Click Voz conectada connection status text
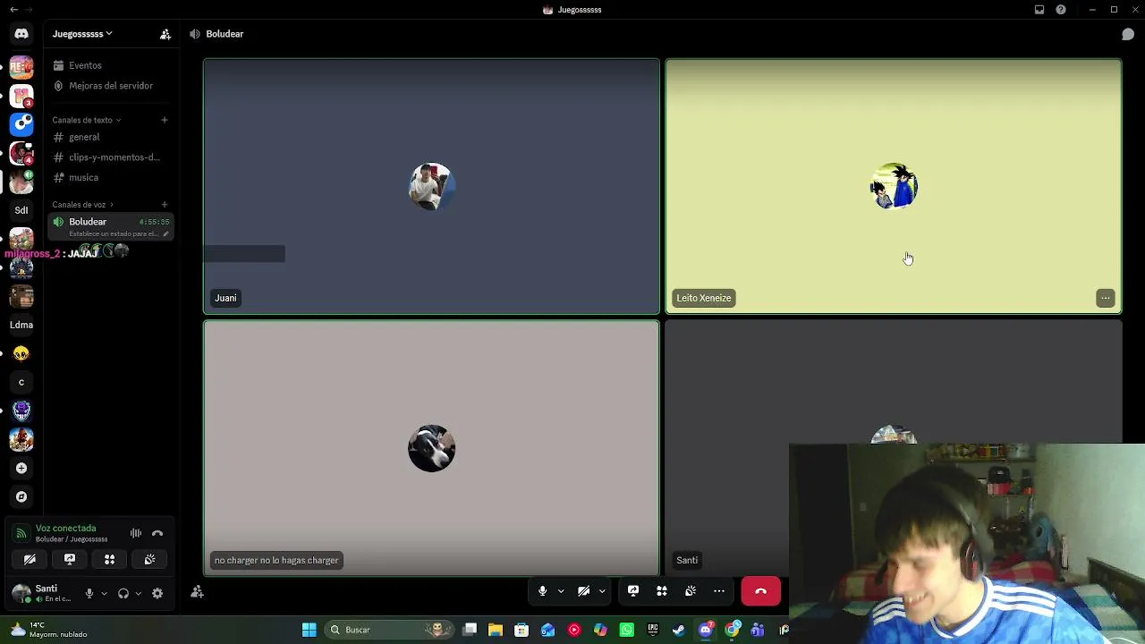The width and height of the screenshot is (1145, 644). click(x=65, y=529)
